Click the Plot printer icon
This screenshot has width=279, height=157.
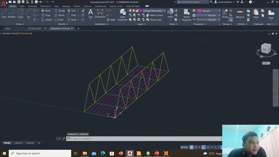pos(36,2)
